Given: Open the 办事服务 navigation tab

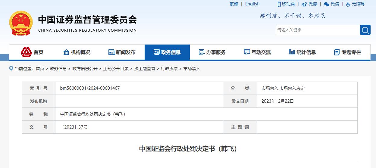Looking at the screenshot, I should coord(212,52).
